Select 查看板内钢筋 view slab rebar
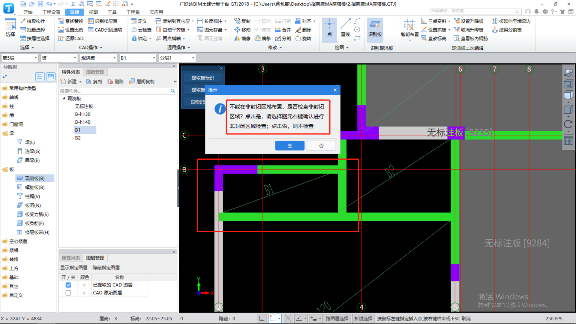Image resolution: width=576 pixels, height=324 pixels. click(471, 38)
